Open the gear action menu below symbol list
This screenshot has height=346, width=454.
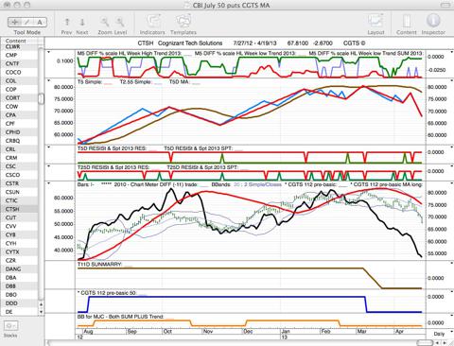11,325
